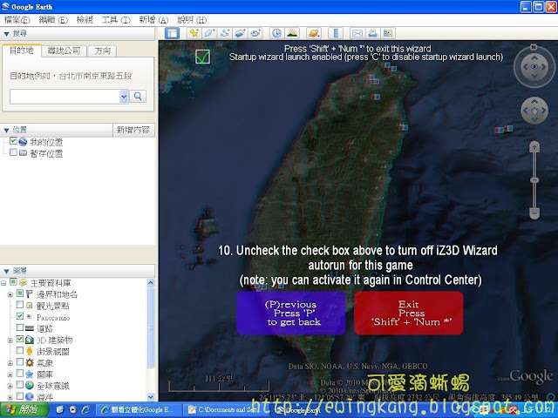Switch to the 方向 tab
This screenshot has width=558, height=418.
click(102, 51)
